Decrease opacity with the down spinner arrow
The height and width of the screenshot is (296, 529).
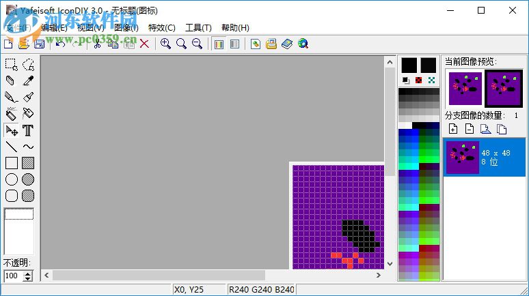pyautogui.click(x=28, y=279)
